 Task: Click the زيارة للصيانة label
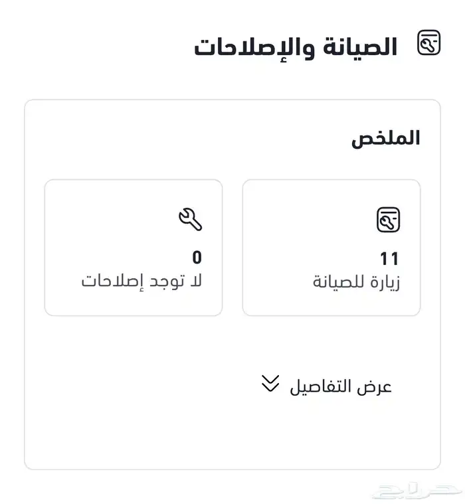(x=357, y=282)
